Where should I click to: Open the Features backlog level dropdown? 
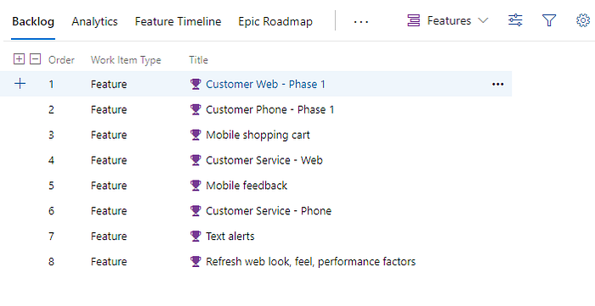pos(448,20)
